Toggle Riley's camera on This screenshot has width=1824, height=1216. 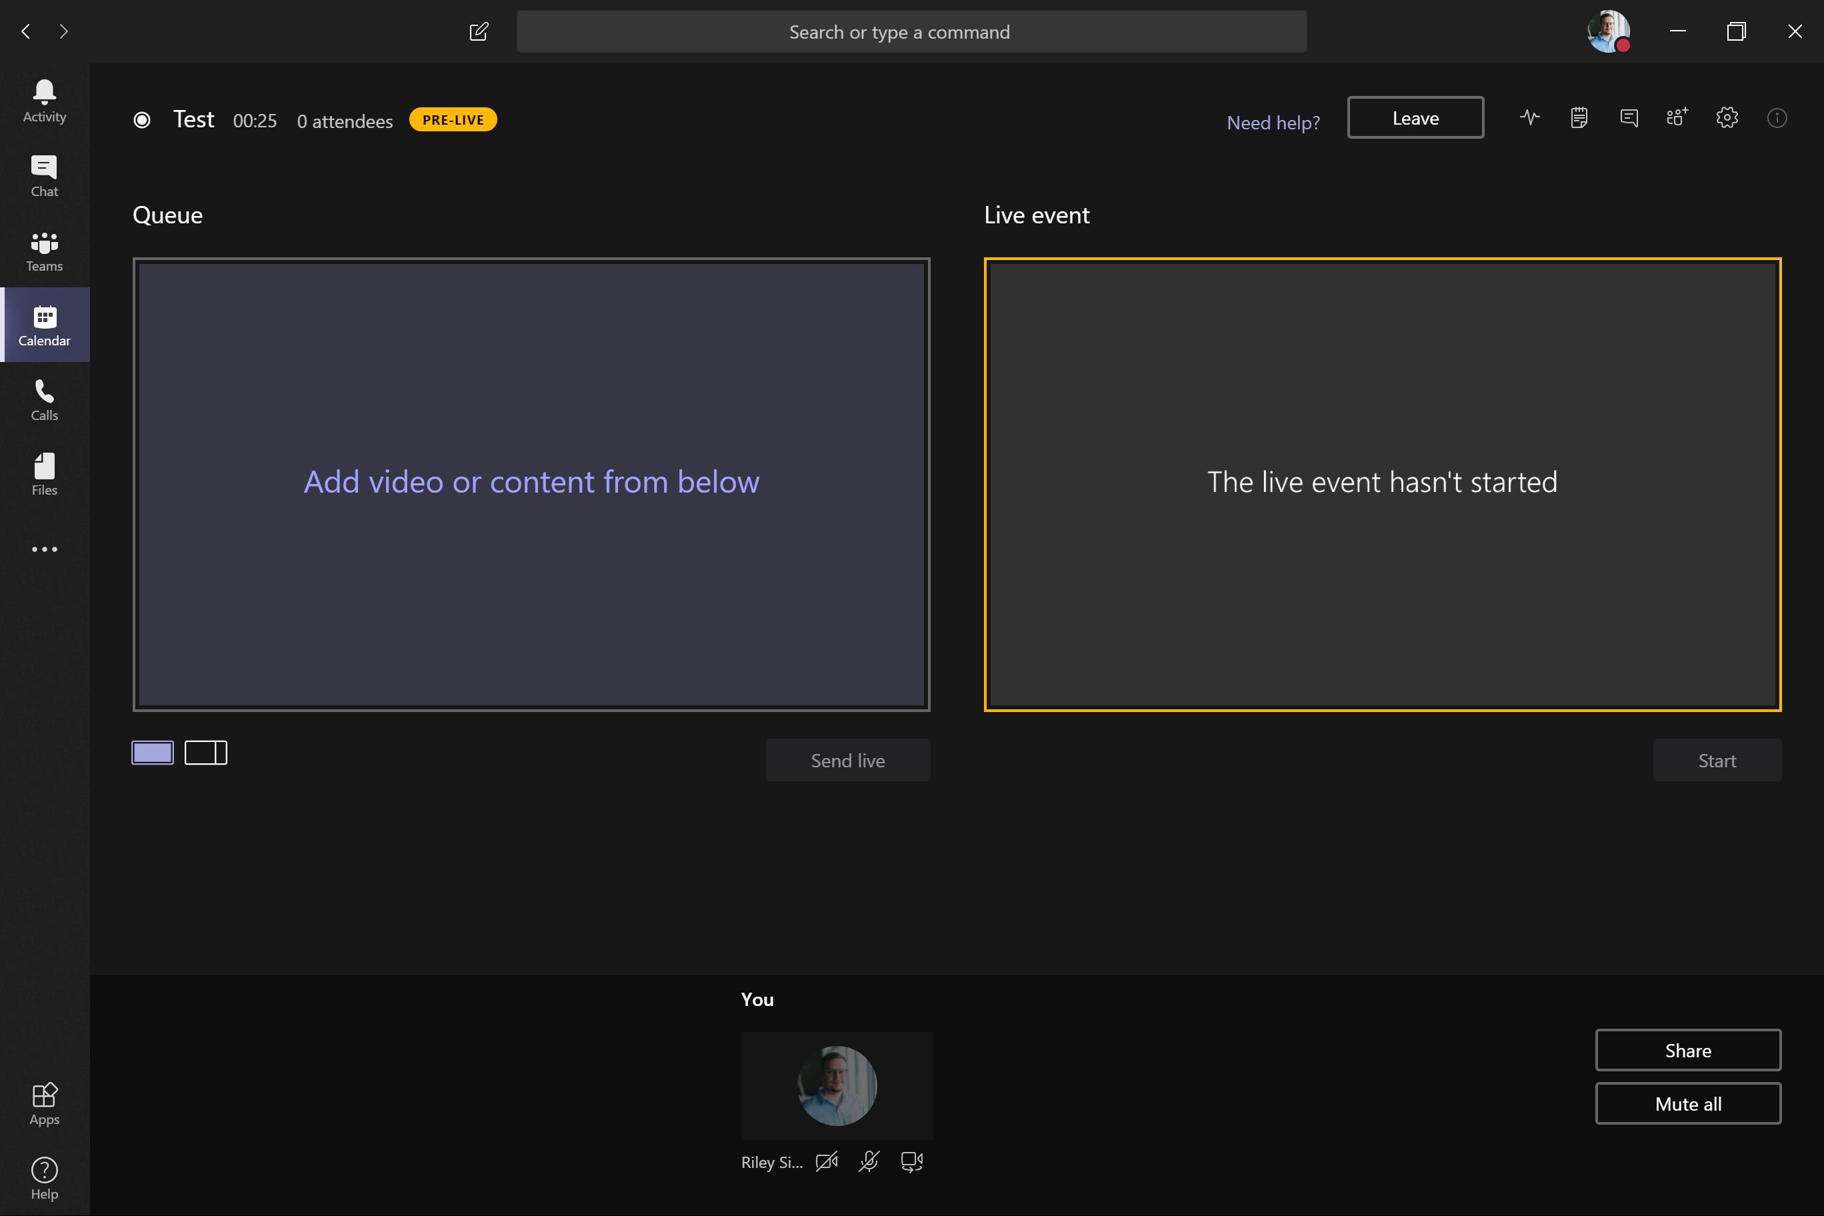(x=827, y=1162)
